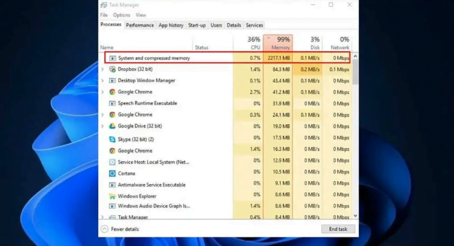Click the Google Drive (32 bit) icon
This screenshot has height=246, width=454.
(112, 126)
